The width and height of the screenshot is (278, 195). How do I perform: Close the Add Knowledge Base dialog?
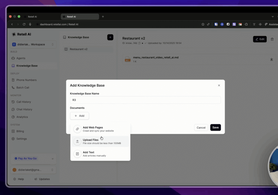[x=219, y=85]
